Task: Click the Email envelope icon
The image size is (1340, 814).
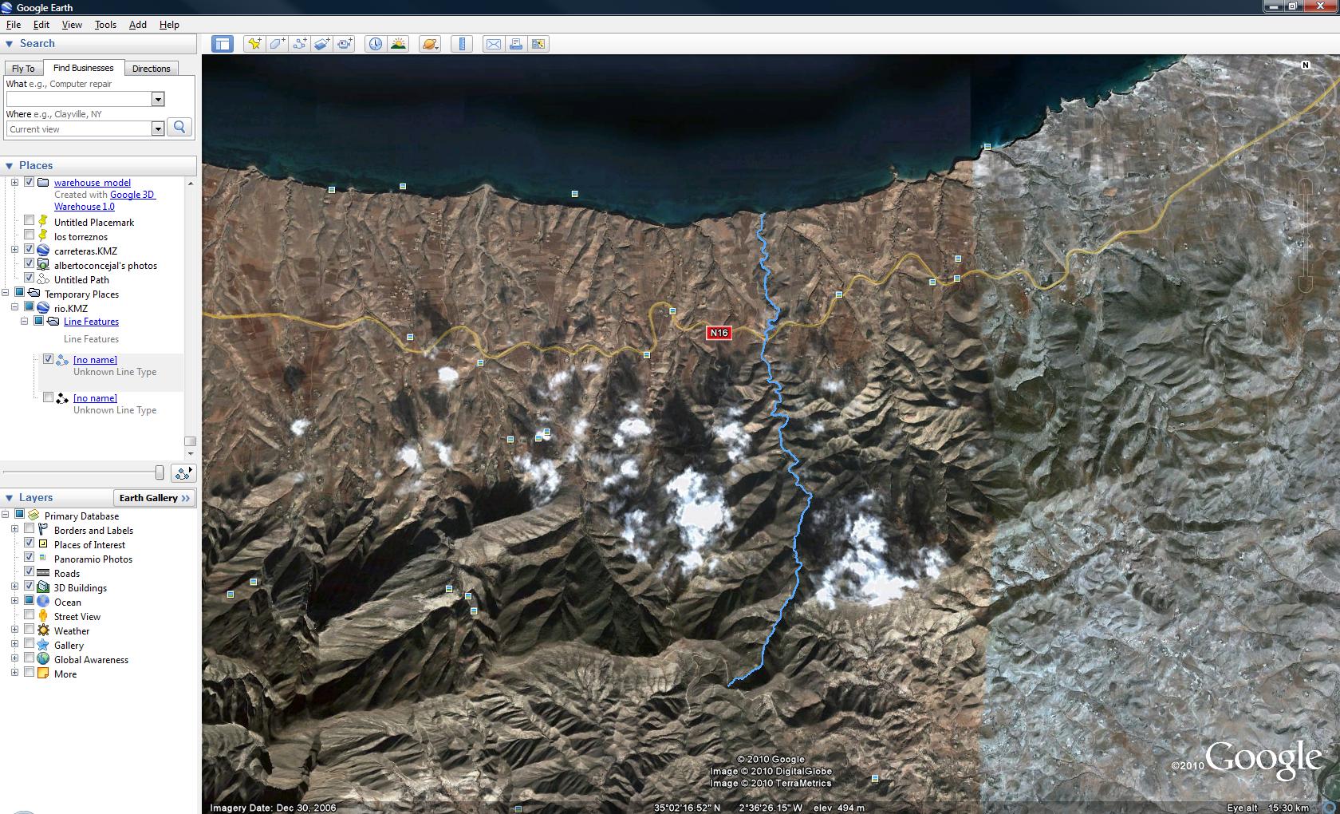Action: click(x=494, y=44)
